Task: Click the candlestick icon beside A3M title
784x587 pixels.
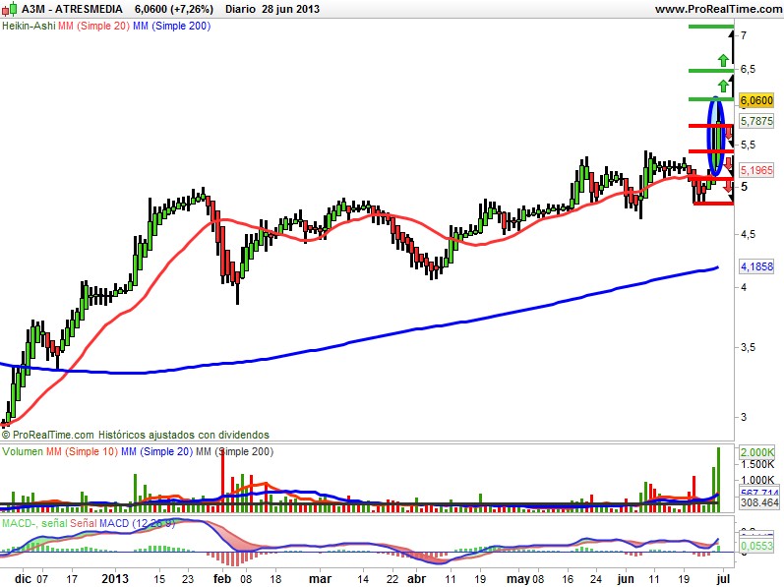Action: (x=10, y=9)
